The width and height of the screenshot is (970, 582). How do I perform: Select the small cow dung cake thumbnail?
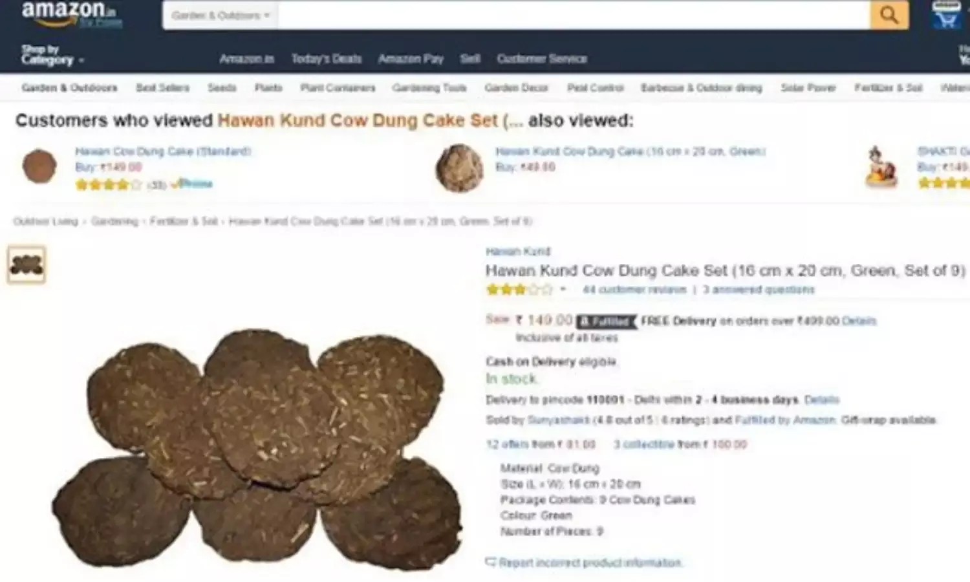(x=27, y=264)
